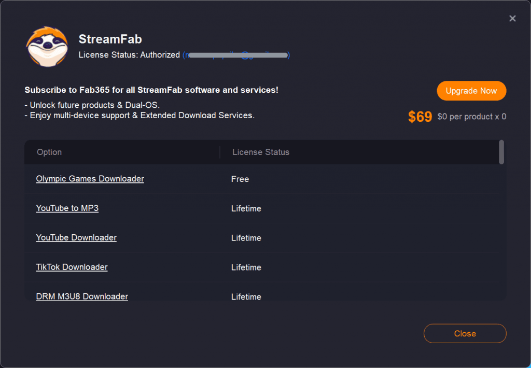Click the Option column header
Image resolution: width=531 pixels, height=368 pixels.
tap(49, 152)
